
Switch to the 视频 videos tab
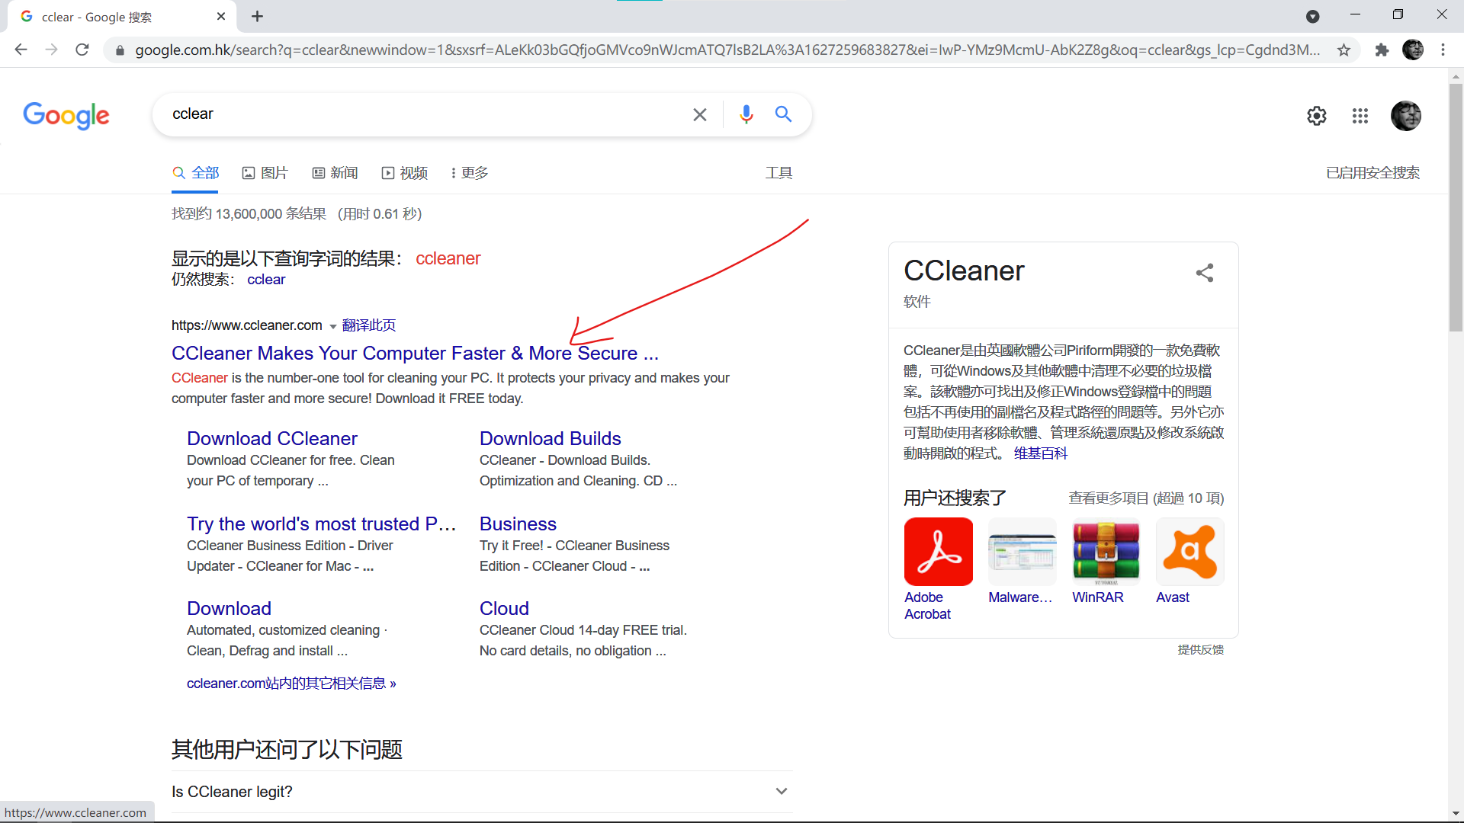(x=405, y=173)
